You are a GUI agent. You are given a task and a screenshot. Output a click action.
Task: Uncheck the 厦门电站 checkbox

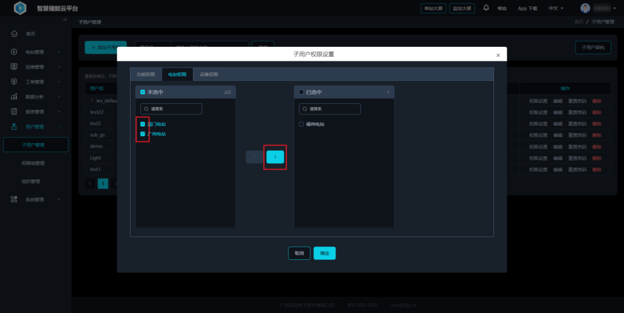coord(143,124)
